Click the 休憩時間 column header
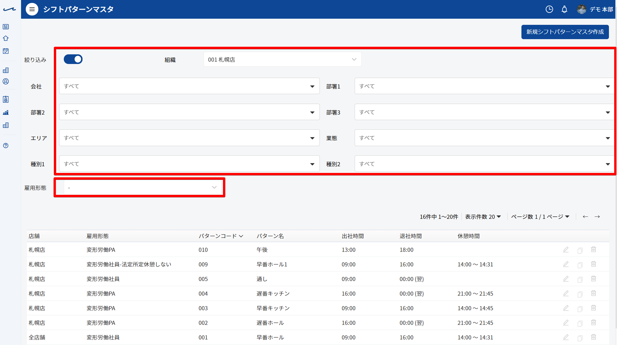618x345 pixels. (468, 236)
